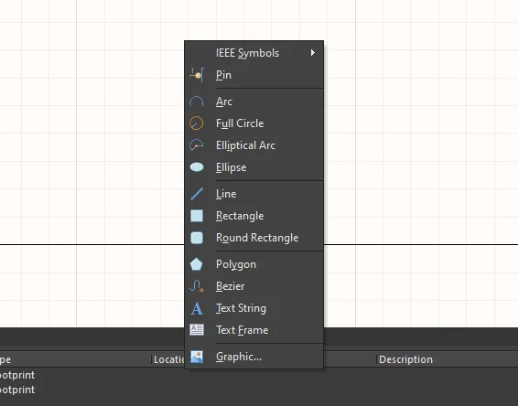Click the Location column header

[x=168, y=359]
